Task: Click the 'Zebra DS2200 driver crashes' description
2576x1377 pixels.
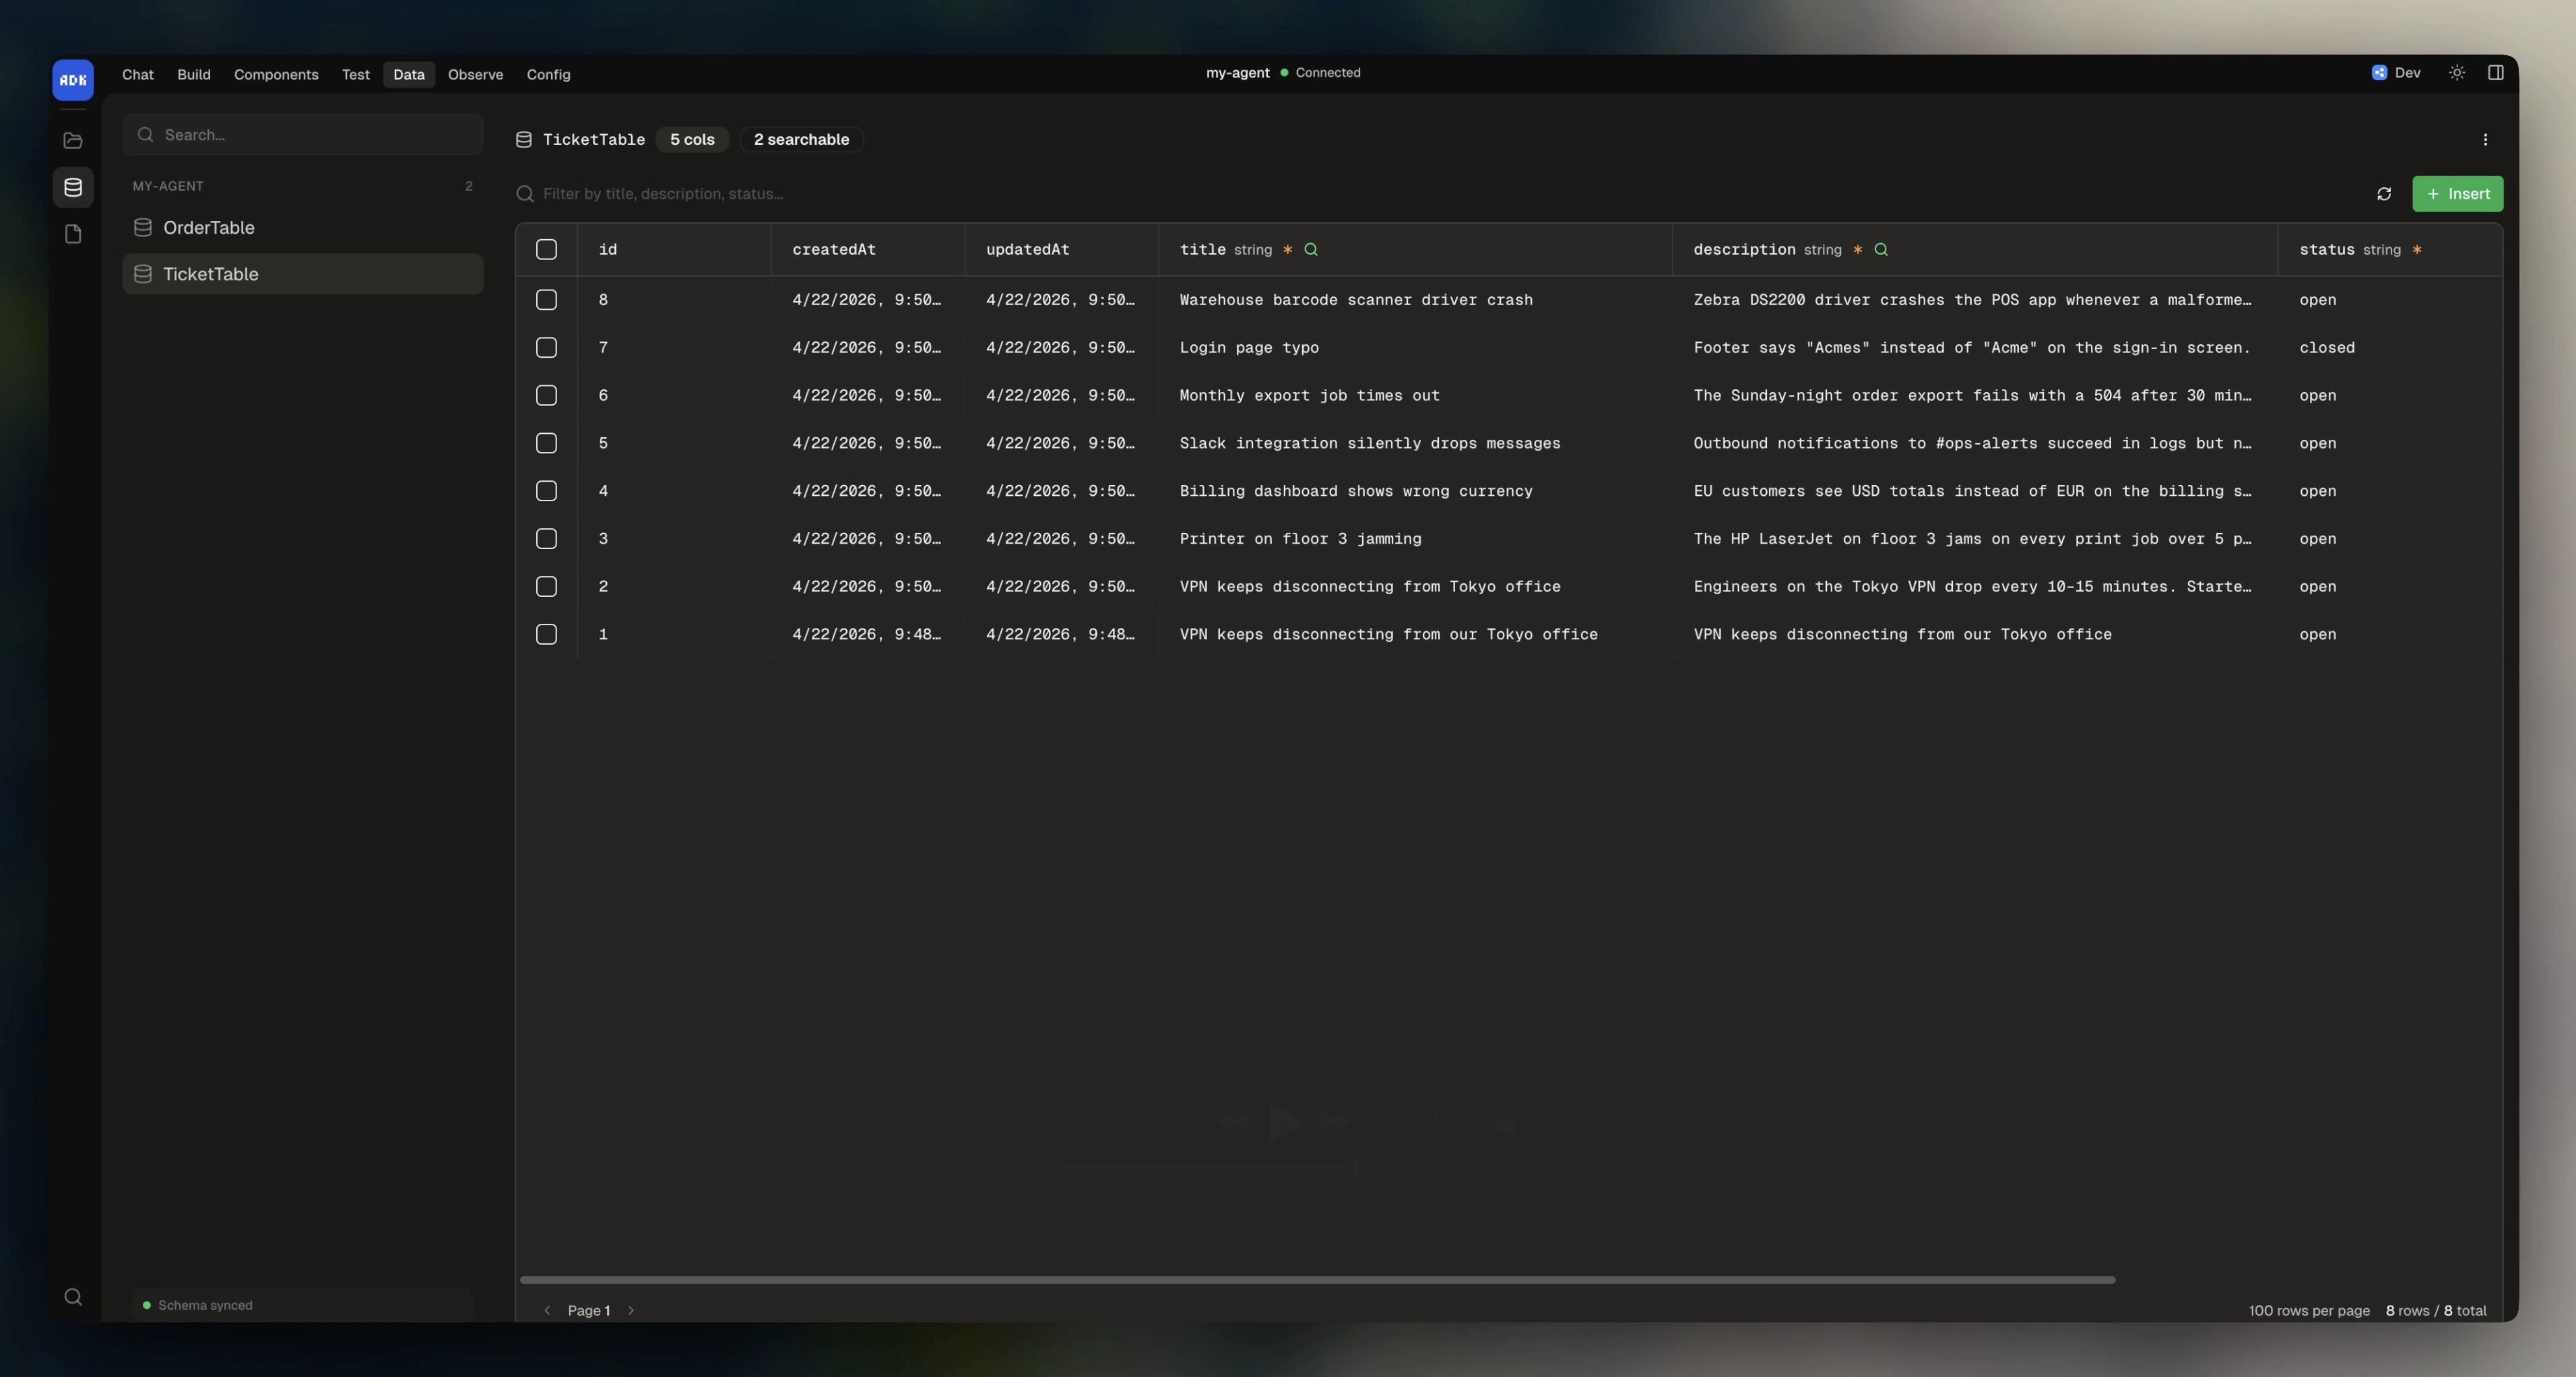Action: point(1973,300)
